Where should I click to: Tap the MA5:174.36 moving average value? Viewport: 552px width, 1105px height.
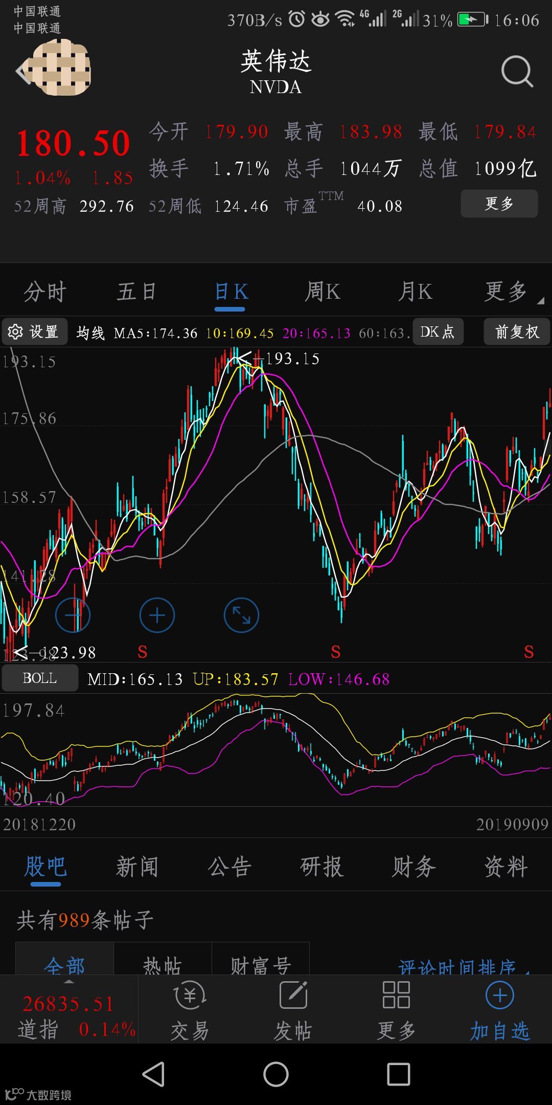pyautogui.click(x=155, y=334)
